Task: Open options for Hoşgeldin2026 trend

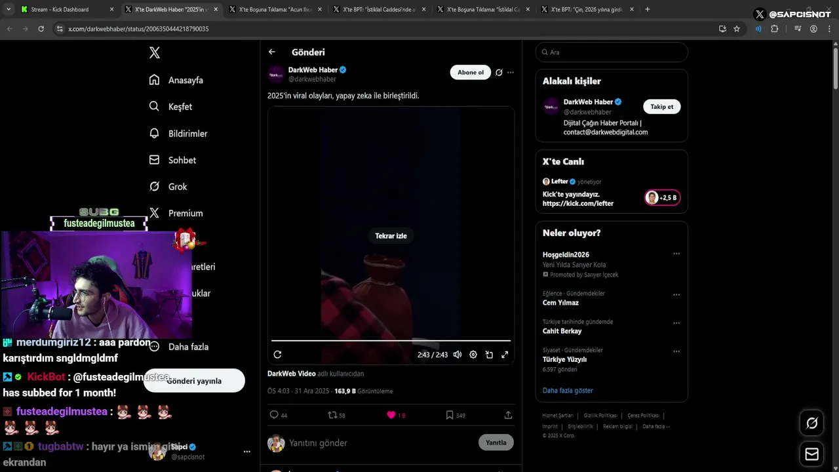Action: [x=676, y=254]
